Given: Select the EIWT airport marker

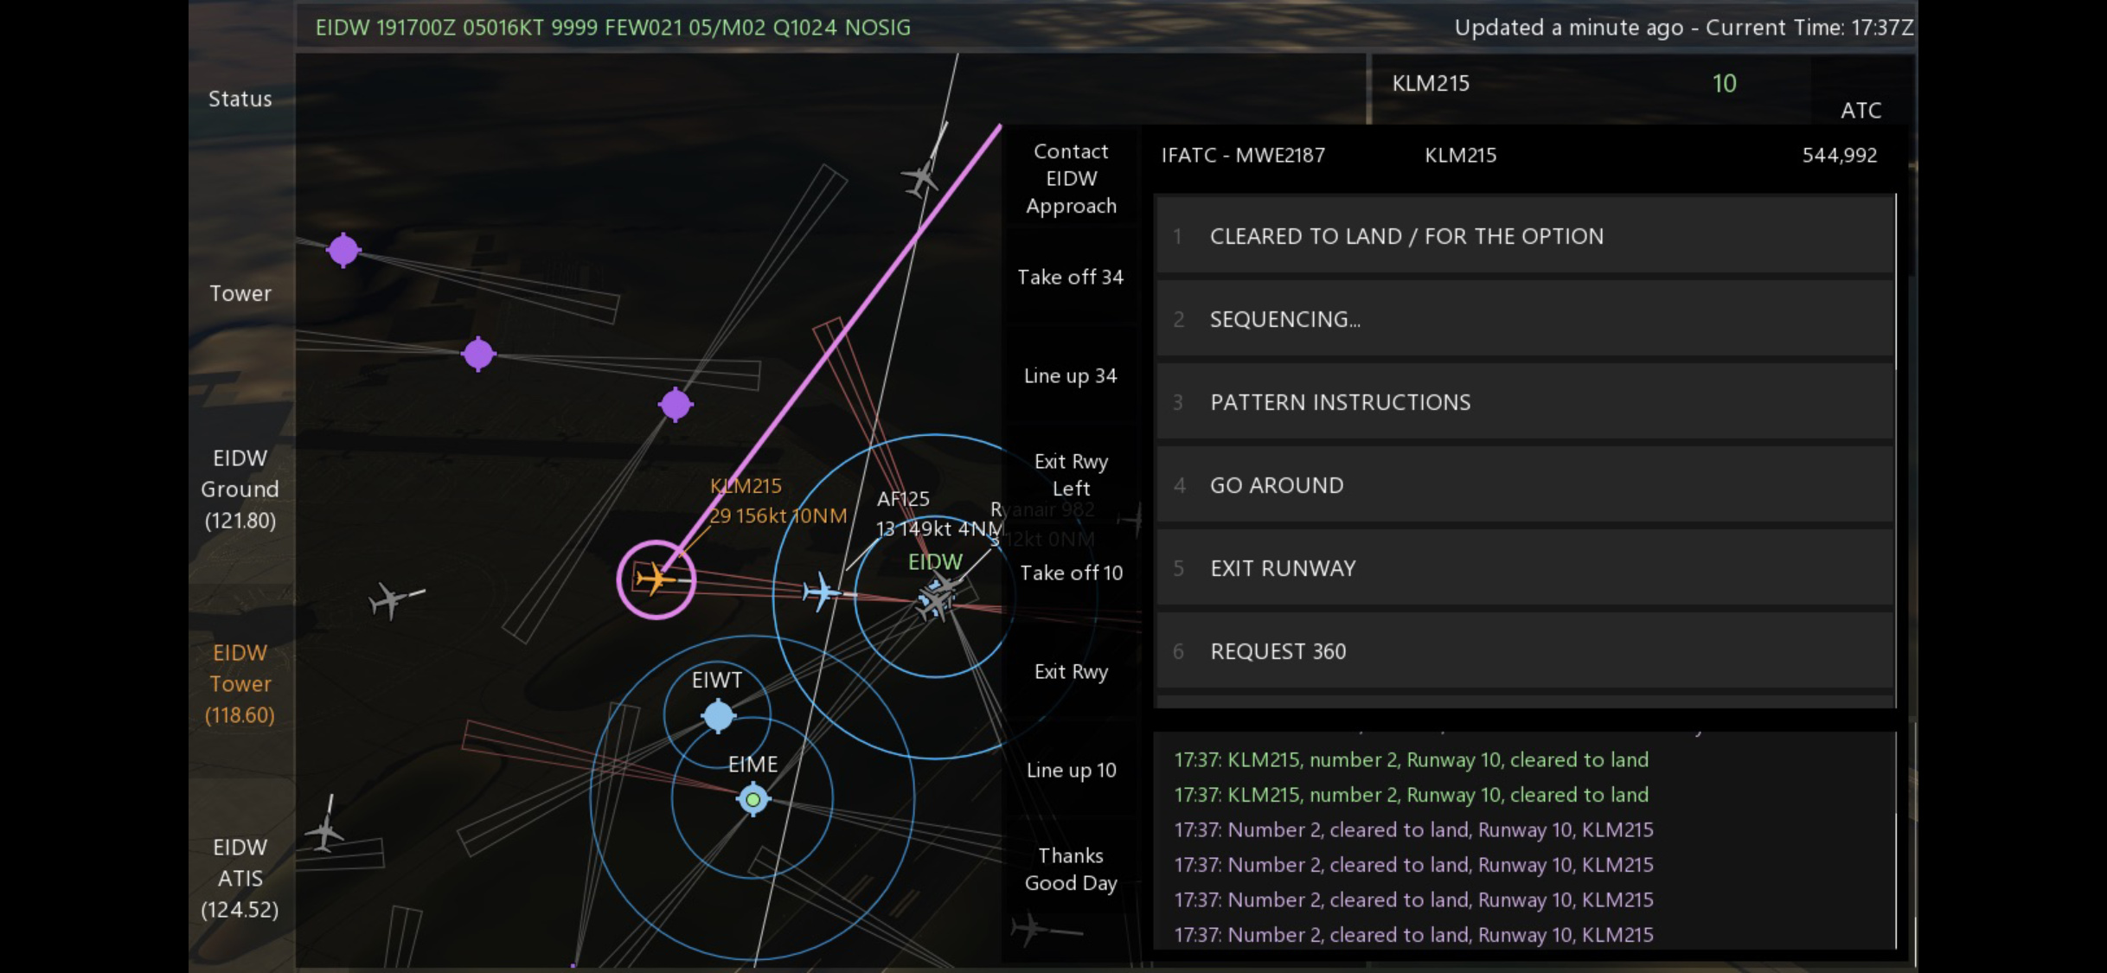Looking at the screenshot, I should pyautogui.click(x=718, y=716).
